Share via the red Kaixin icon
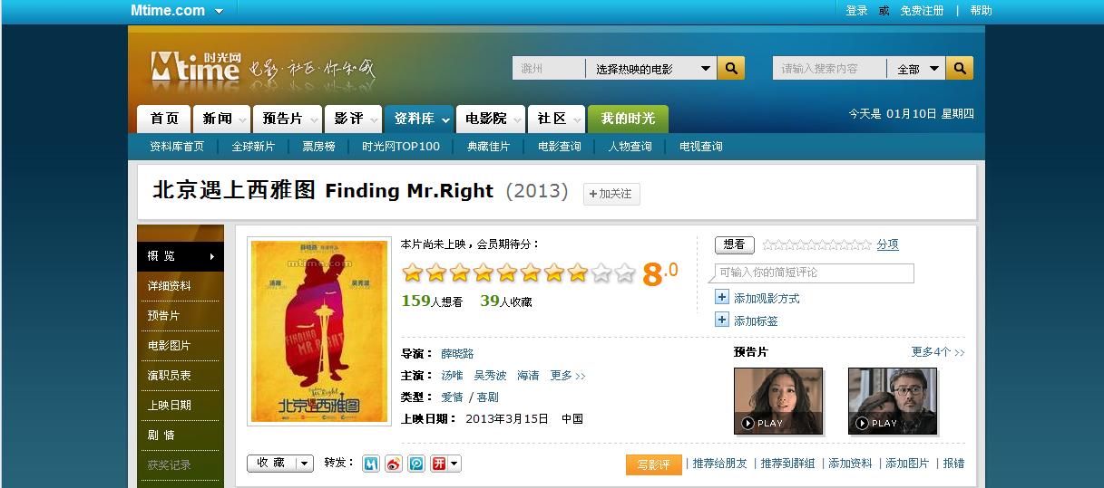 439,464
